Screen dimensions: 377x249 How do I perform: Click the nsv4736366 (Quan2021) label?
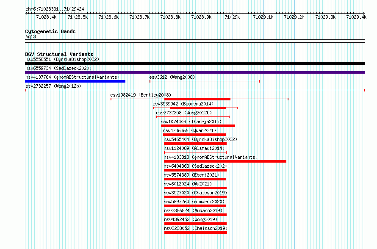(x=189, y=130)
